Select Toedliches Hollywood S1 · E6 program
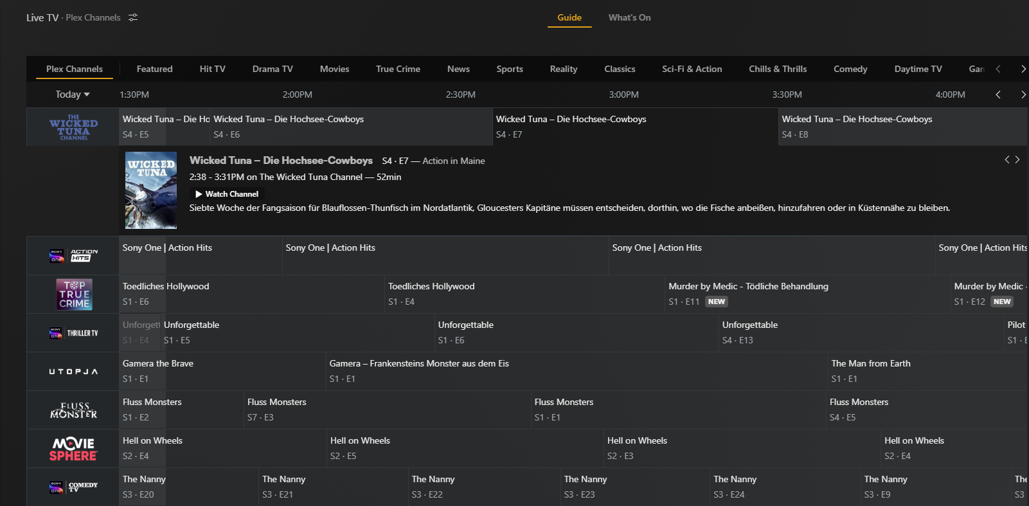1029x506 pixels. tap(251, 294)
